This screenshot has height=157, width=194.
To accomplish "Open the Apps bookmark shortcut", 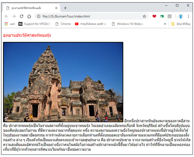I will [x=10, y=24].
